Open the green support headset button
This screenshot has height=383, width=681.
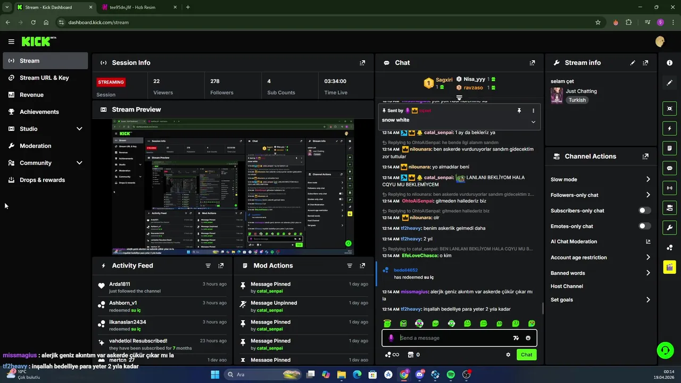(x=665, y=350)
